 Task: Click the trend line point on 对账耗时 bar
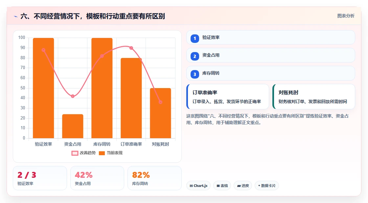coord(161,102)
